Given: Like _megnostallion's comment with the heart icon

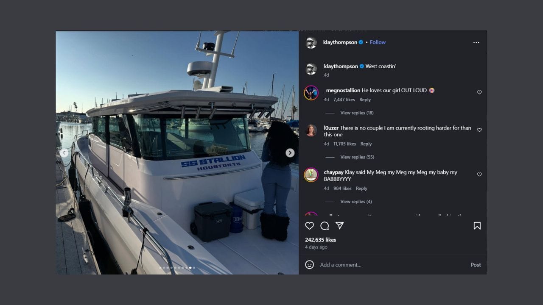Looking at the screenshot, I should pos(479,92).
